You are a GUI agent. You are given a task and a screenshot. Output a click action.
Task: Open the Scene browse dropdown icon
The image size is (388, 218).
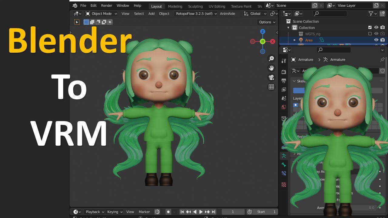tap(270, 5)
